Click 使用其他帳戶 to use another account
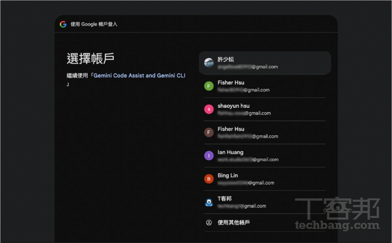Viewport: 392px width, 243px height. click(x=234, y=222)
